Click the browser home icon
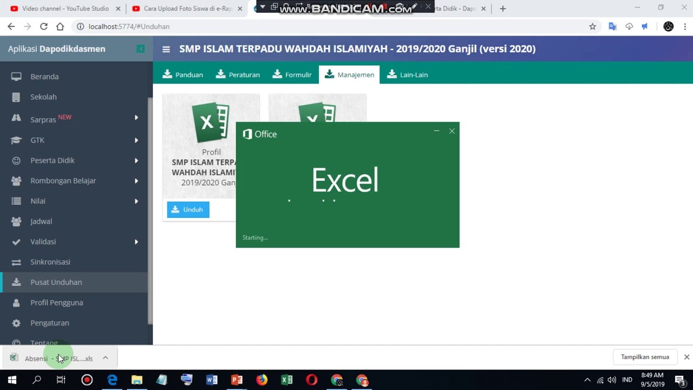This screenshot has height=390, width=693. click(x=60, y=27)
